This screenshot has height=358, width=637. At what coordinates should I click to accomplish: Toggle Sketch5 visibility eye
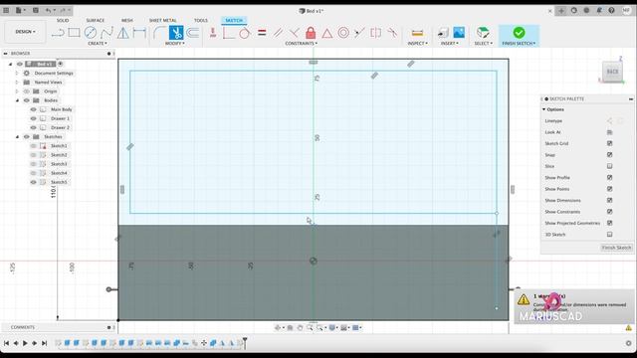click(33, 182)
